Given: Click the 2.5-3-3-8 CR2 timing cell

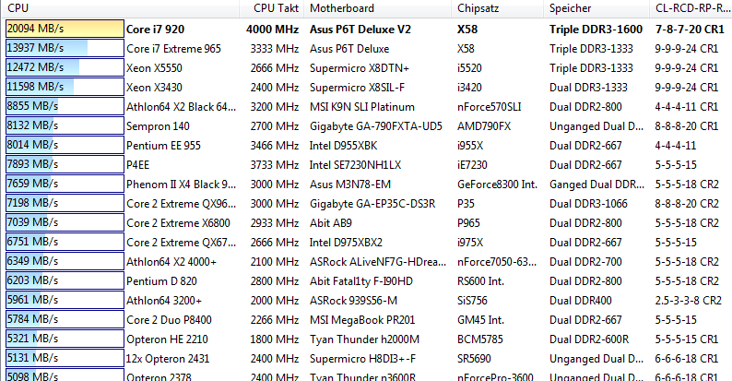Looking at the screenshot, I should (688, 301).
